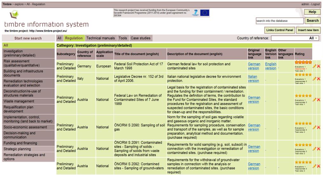
Task: Edit the ÖNORM S 2090 entry
Action: click(314, 127)
